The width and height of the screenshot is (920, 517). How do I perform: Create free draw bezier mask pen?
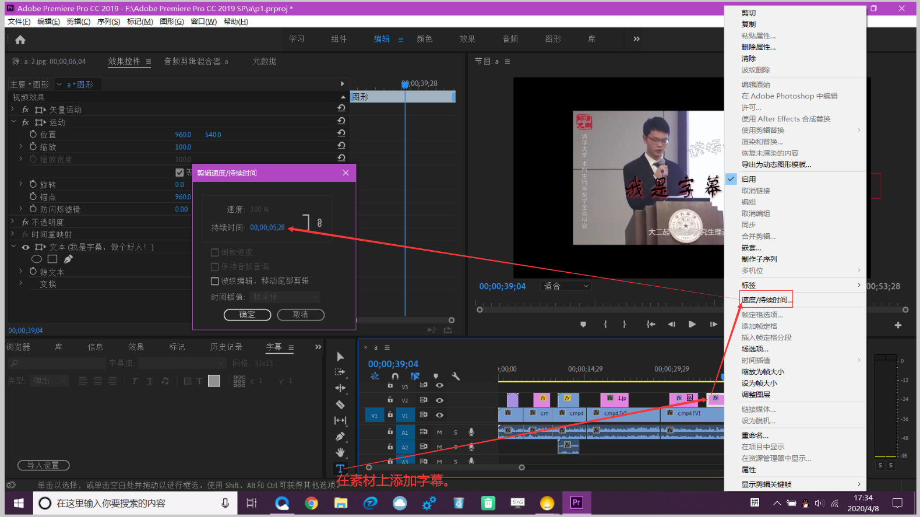pyautogui.click(x=68, y=259)
